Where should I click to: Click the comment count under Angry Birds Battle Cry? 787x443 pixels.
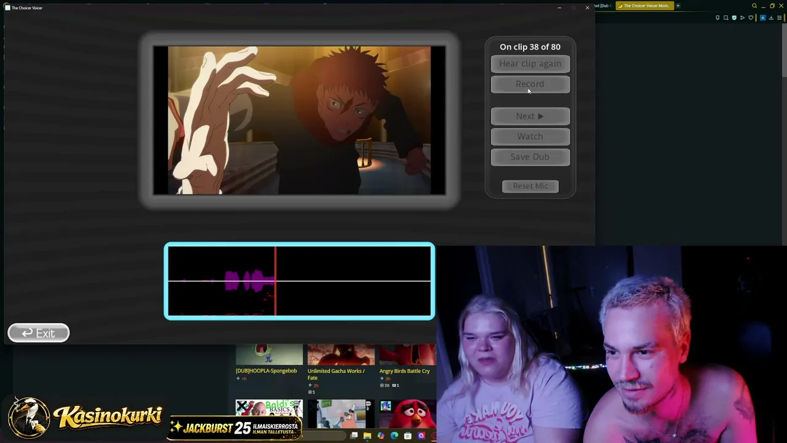point(395,386)
